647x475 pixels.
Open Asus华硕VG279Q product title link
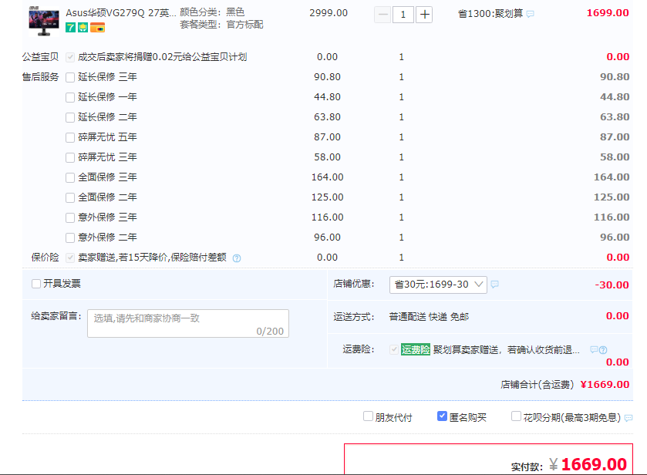tap(121, 13)
